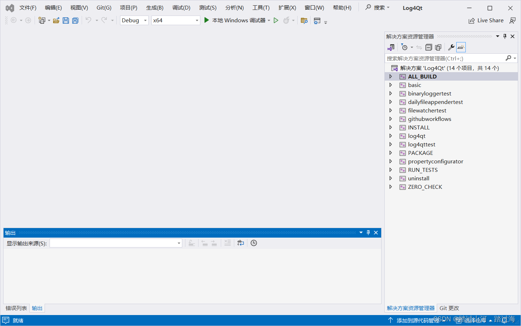Click the Navigate Forward arrow icon

[x=28, y=21]
